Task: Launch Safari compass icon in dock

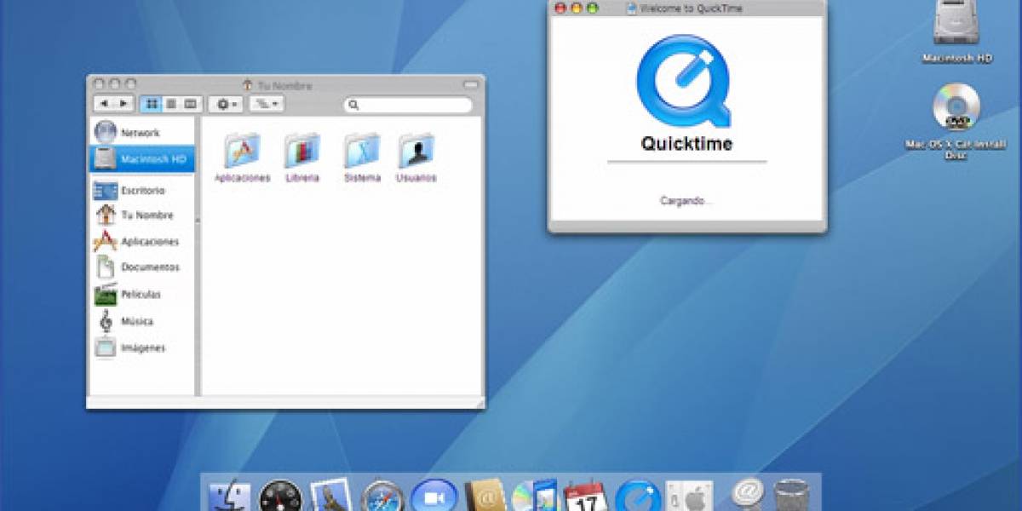Action: tap(382, 497)
